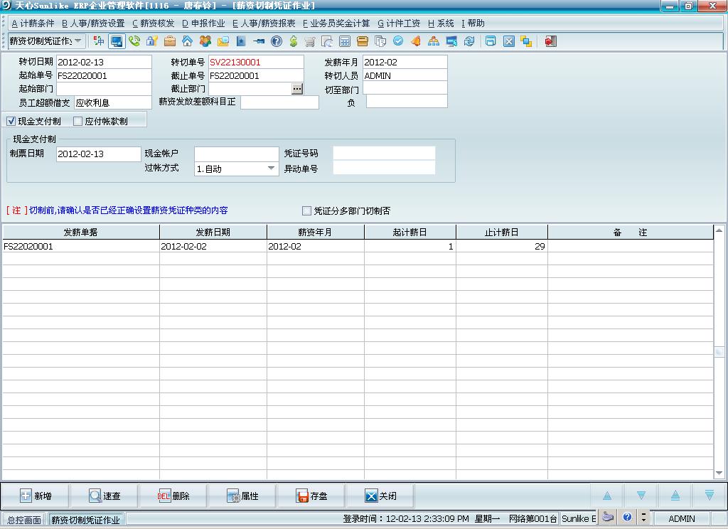Click the 属性 properties button
Viewport: 728px width, 529px height.
pyautogui.click(x=242, y=496)
